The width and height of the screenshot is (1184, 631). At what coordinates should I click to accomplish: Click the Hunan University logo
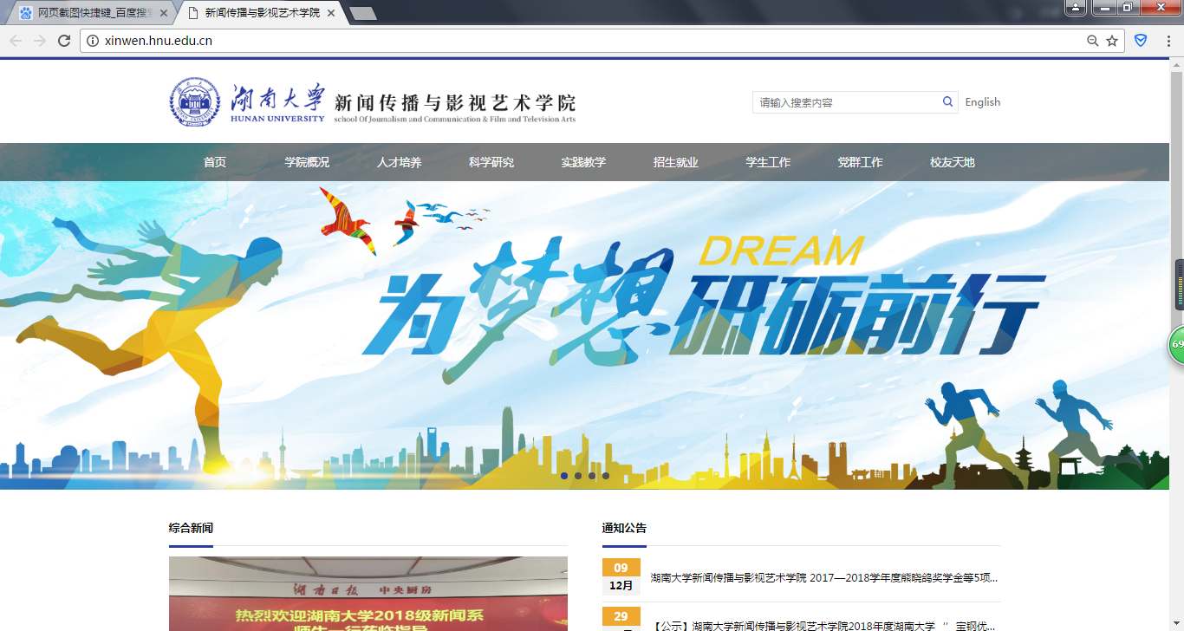point(247,103)
